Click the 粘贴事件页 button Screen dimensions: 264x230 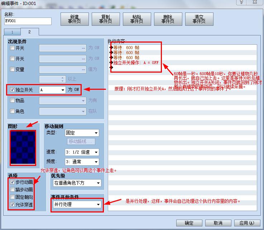click(x=137, y=19)
